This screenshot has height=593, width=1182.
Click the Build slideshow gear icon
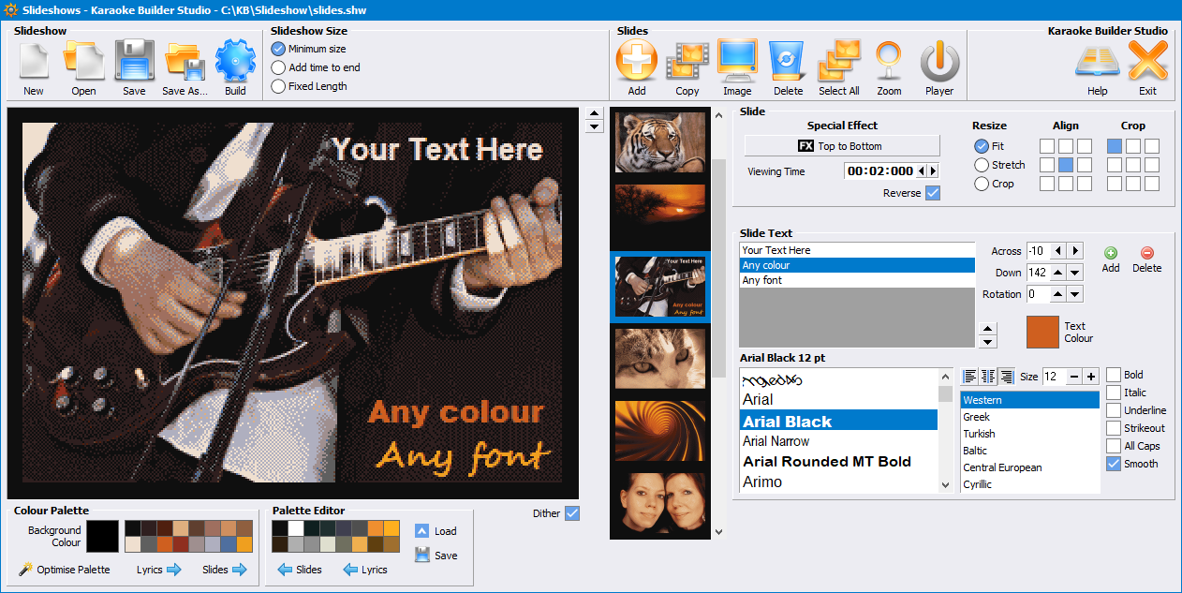(235, 63)
